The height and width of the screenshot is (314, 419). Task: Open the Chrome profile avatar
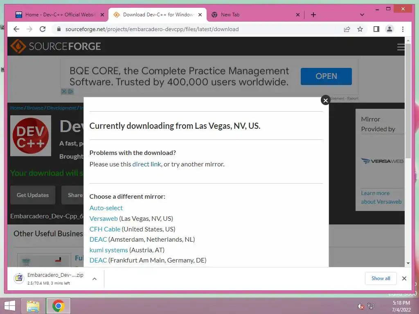(x=390, y=29)
